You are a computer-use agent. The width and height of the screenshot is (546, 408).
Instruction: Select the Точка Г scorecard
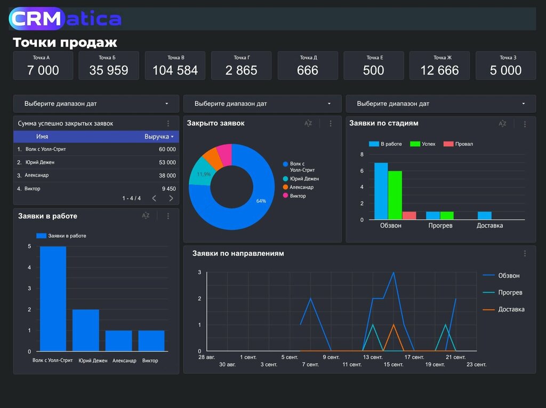pyautogui.click(x=242, y=66)
